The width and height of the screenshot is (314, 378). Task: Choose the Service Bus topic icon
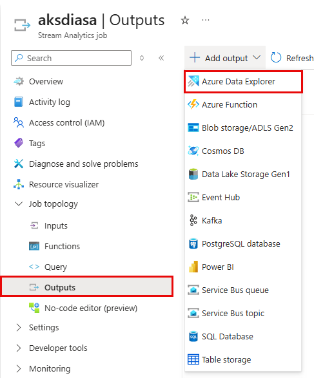pos(193,313)
